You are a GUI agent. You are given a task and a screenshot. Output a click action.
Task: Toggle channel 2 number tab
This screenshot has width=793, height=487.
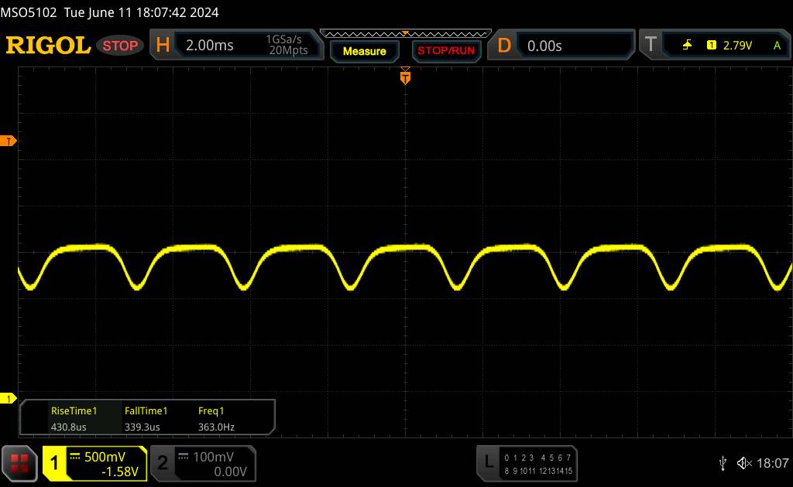pyautogui.click(x=162, y=463)
